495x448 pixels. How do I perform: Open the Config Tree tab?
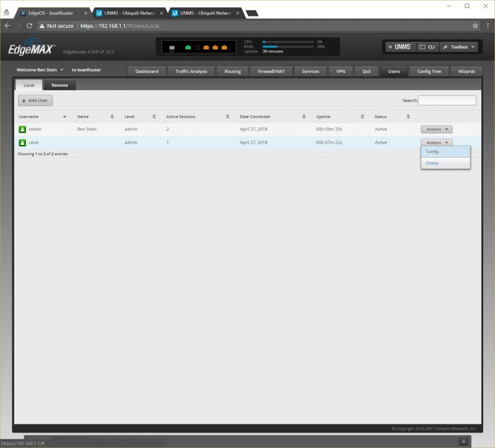pyautogui.click(x=429, y=71)
